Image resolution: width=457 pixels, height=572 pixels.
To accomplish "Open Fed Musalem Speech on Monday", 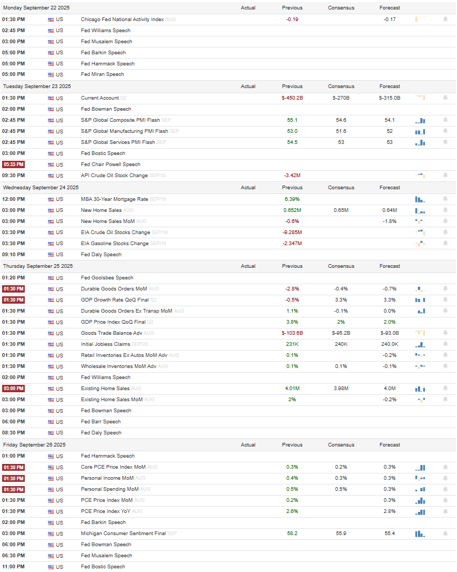I will pyautogui.click(x=106, y=42).
